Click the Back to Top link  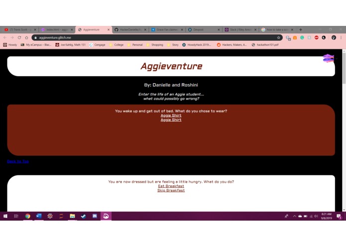click(18, 161)
